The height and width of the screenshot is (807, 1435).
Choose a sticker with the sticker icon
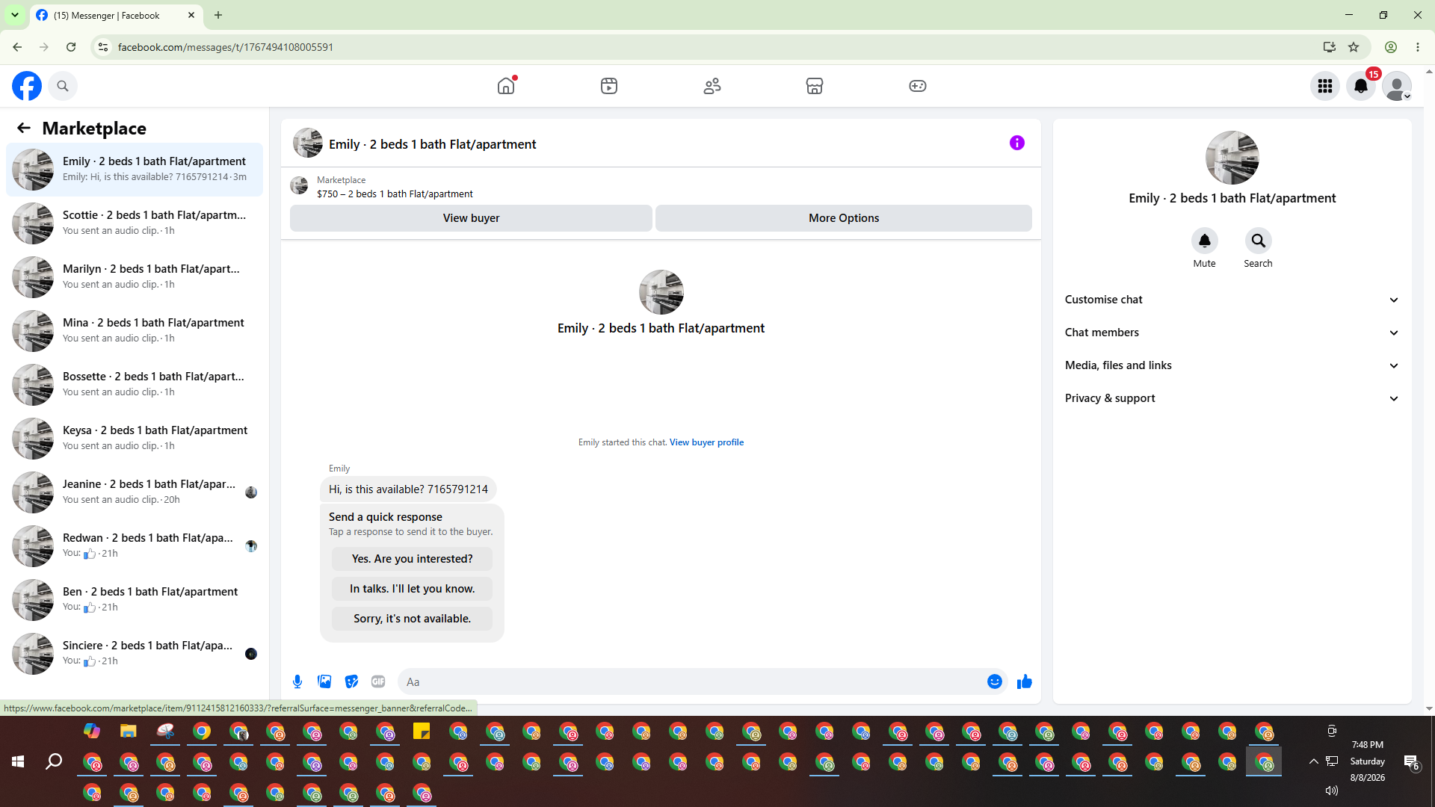pyautogui.click(x=351, y=681)
